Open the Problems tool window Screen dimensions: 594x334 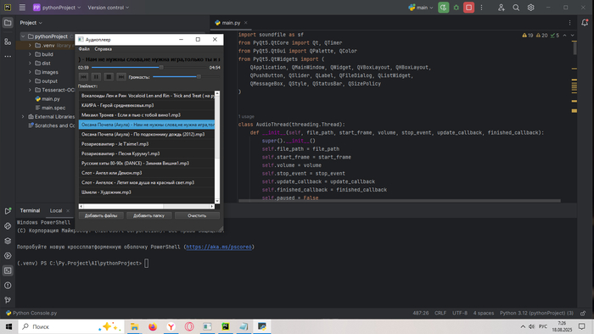(x=8, y=286)
